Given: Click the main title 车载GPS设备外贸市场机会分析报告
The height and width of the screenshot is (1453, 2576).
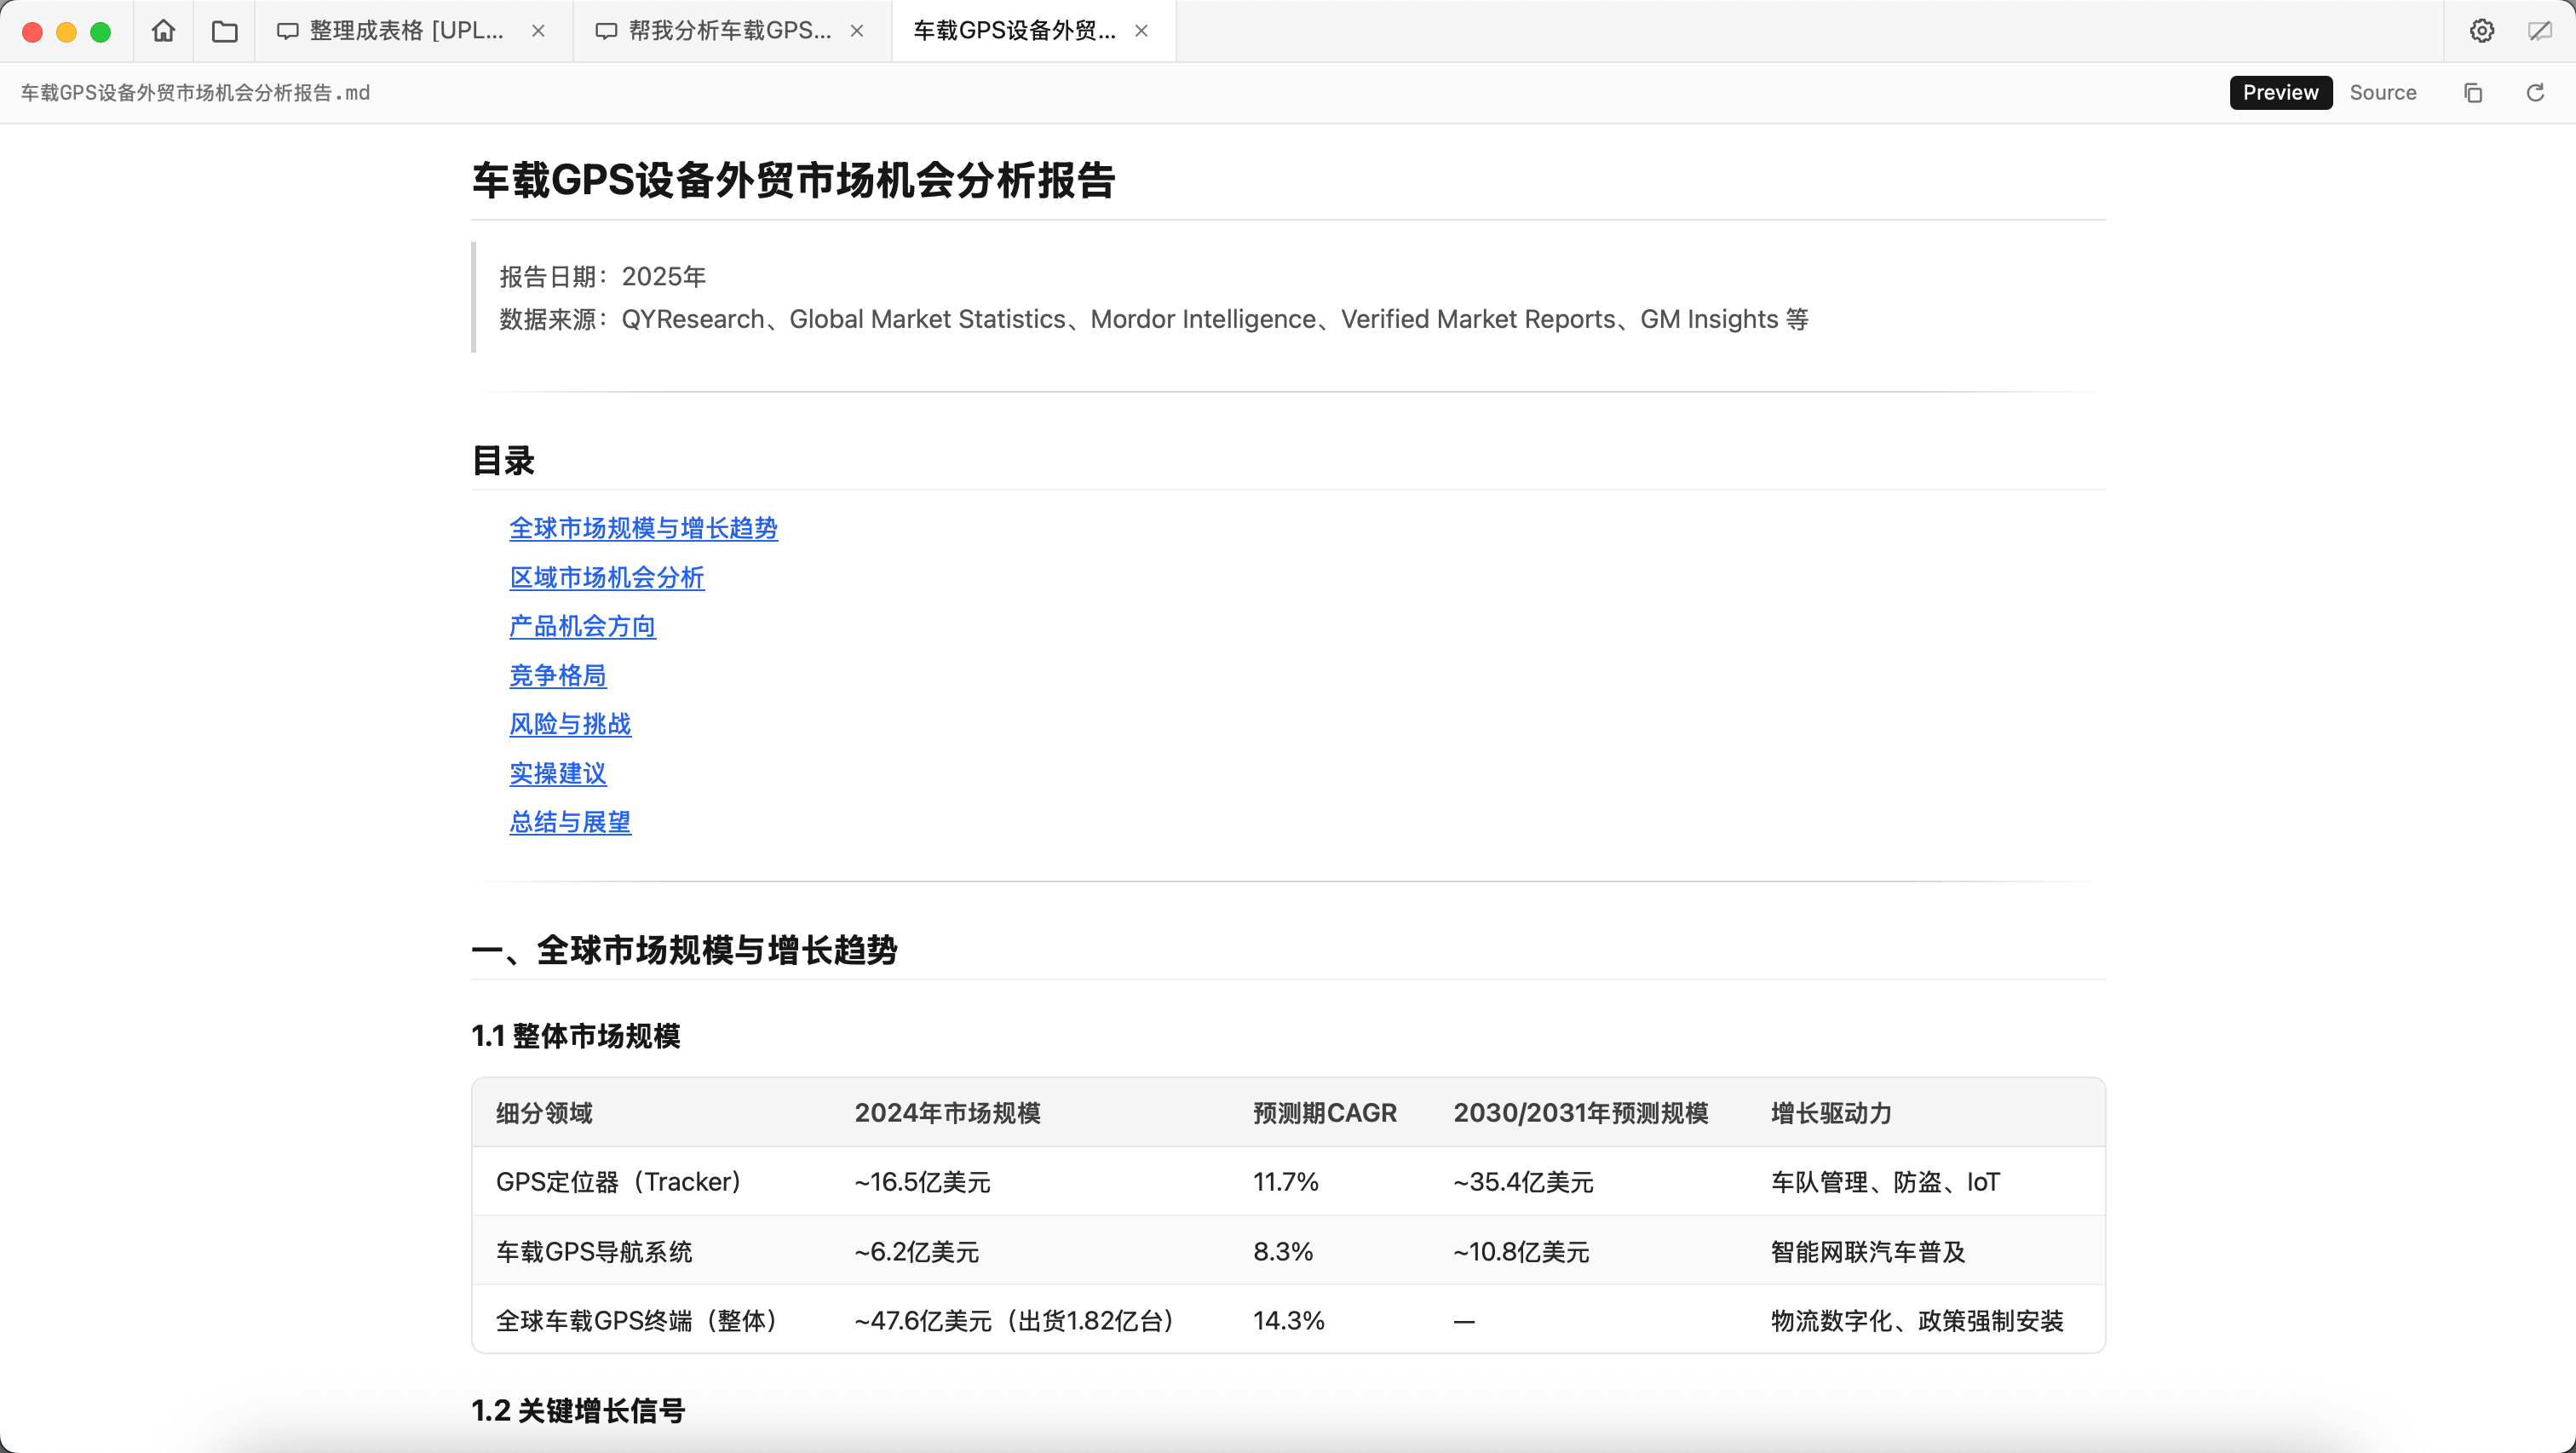Looking at the screenshot, I should pyautogui.click(x=793, y=181).
